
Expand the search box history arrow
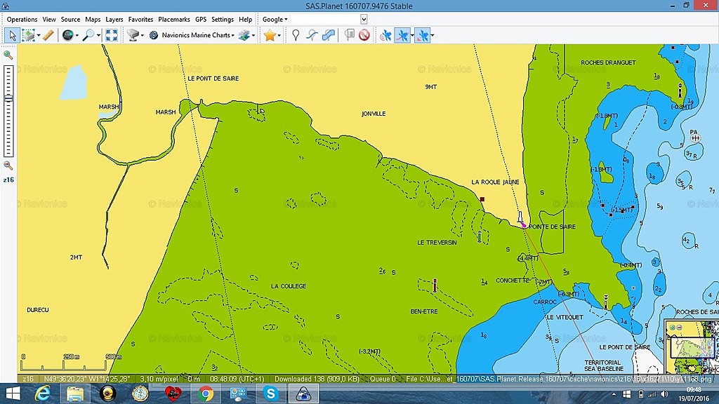point(364,20)
